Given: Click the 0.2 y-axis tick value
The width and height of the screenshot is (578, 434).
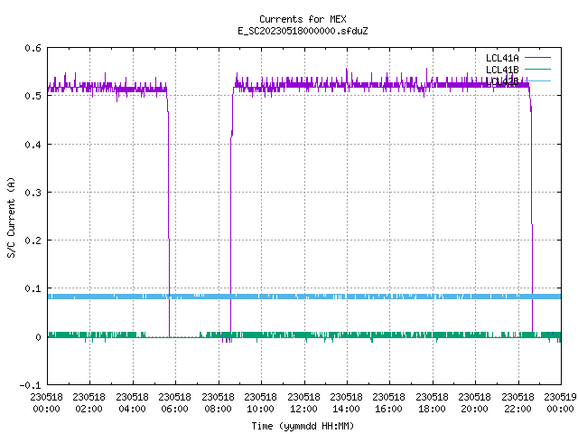Looking at the screenshot, I should tap(33, 241).
